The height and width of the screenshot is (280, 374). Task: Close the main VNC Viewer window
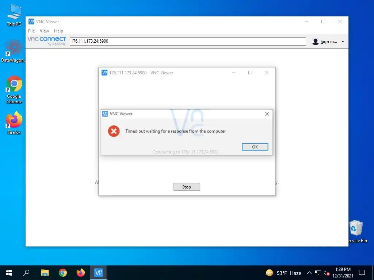tap(340, 22)
